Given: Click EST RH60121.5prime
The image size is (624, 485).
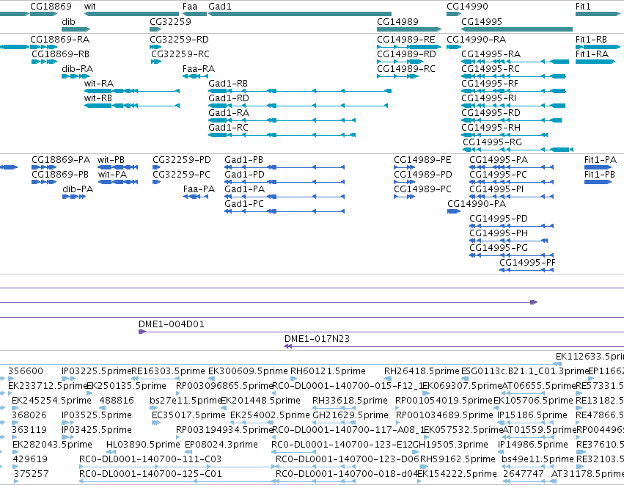Looking at the screenshot, I should pos(294,379).
